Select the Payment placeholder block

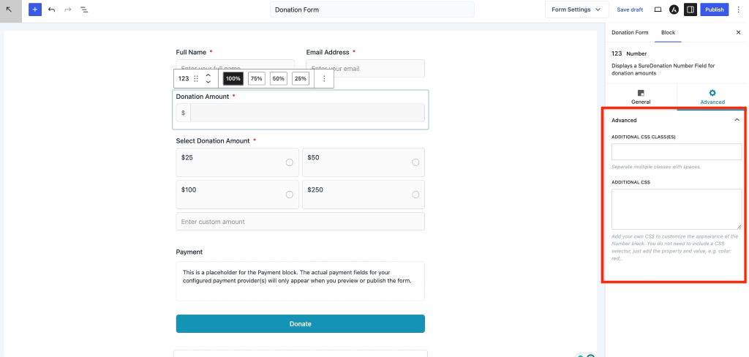300,281
